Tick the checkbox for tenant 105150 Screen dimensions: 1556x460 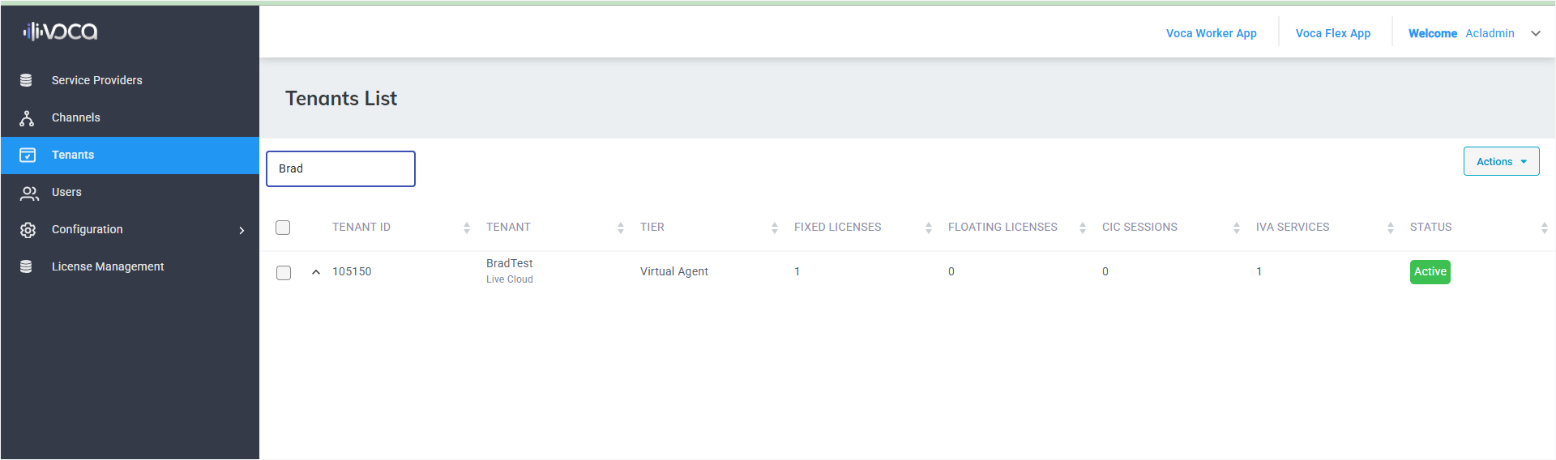(284, 273)
